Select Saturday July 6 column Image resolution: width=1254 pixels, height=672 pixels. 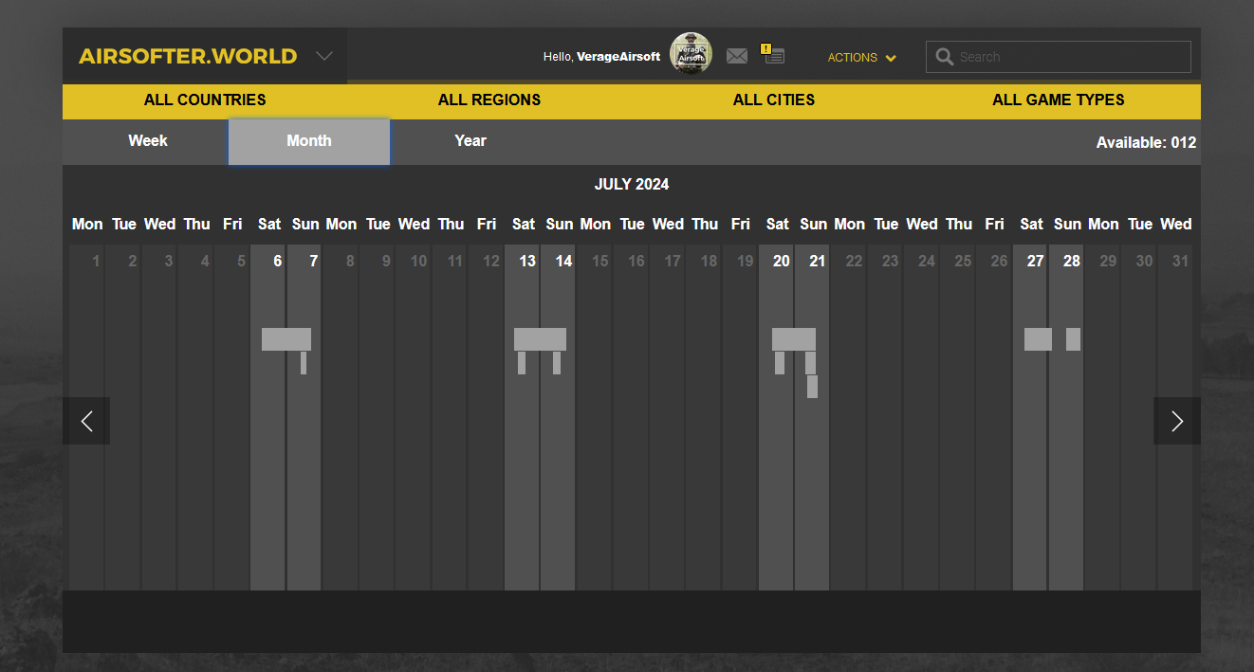[x=267, y=417]
